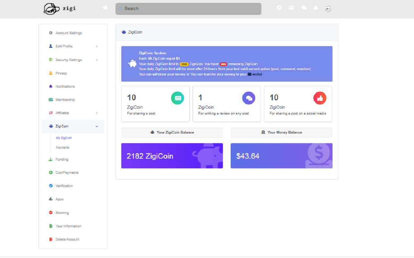414x258 pixels.
Task: Open Blocking page
Action: pos(62,213)
